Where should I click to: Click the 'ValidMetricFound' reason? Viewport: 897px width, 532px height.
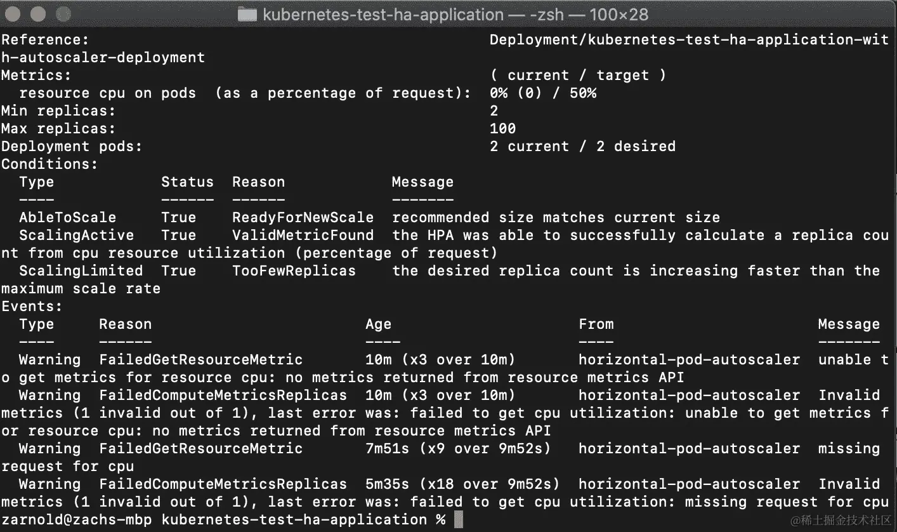tap(303, 236)
